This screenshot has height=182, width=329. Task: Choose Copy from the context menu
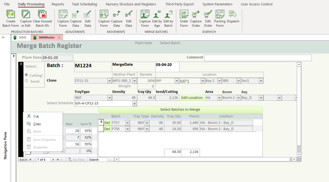point(37,124)
